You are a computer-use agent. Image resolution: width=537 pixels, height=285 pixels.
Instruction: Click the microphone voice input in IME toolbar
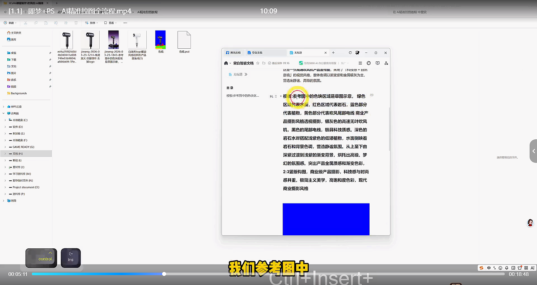click(507, 268)
